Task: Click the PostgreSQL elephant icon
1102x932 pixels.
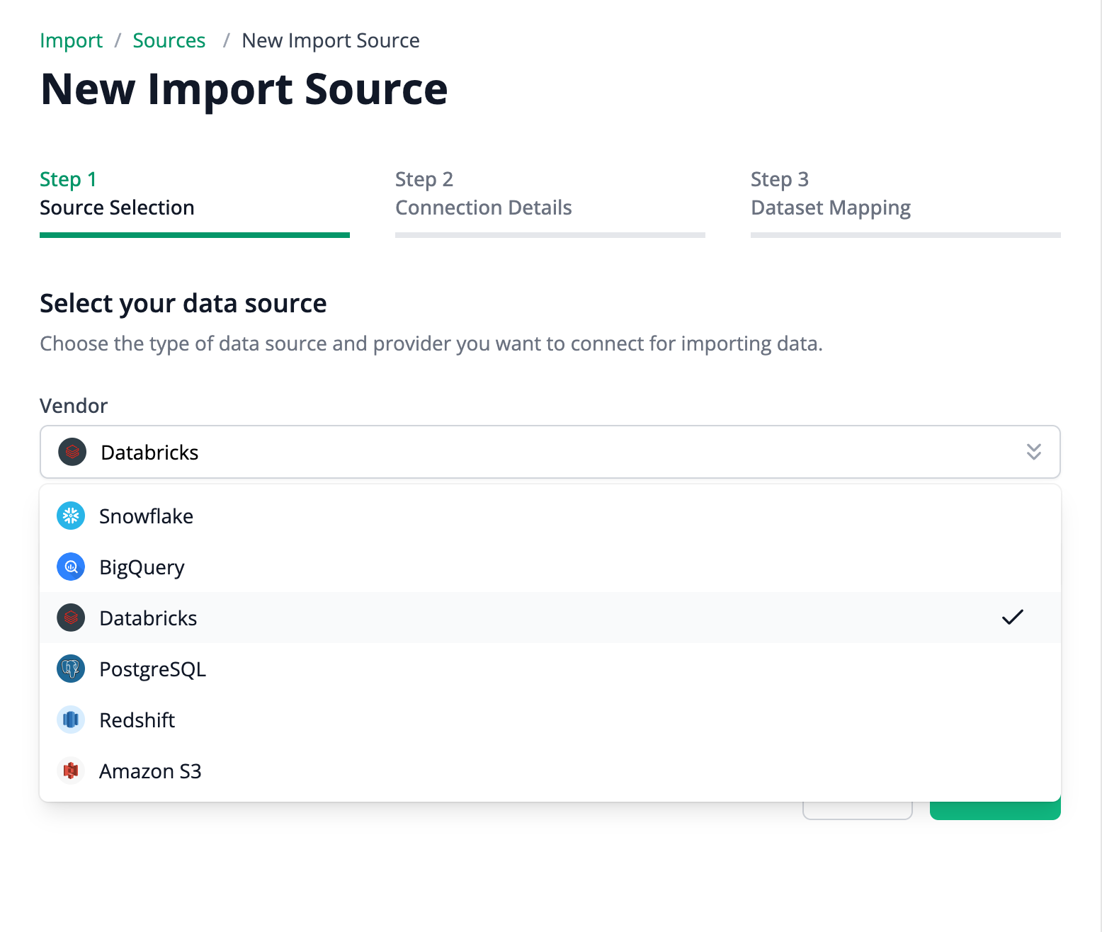Action: coord(70,669)
